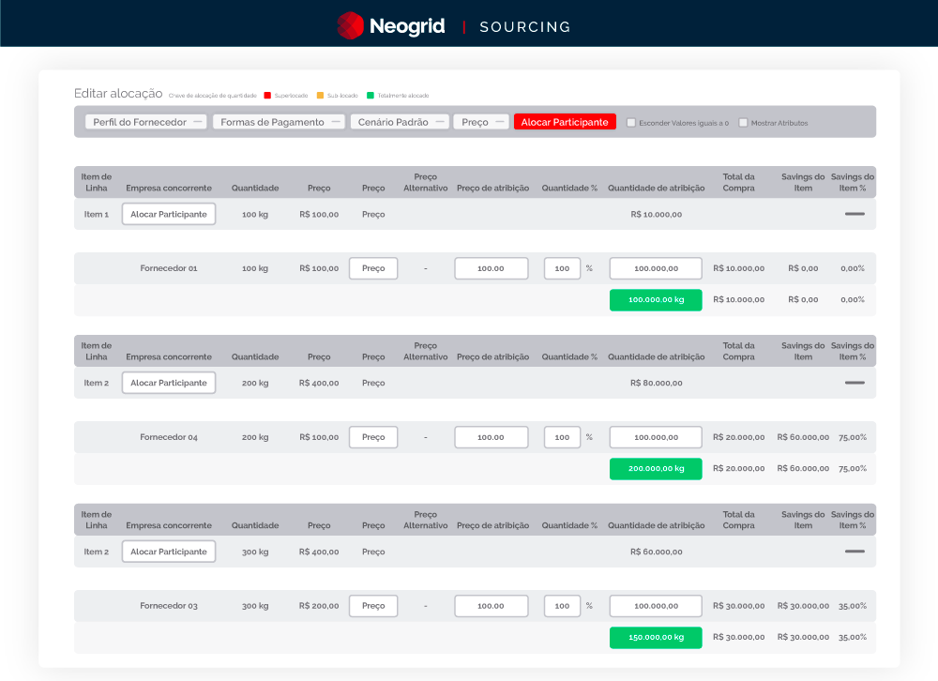Click the Preço button for Fornecedor 04

pyautogui.click(x=373, y=437)
